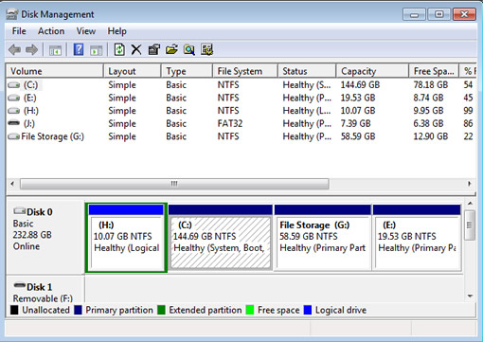The height and width of the screenshot is (342, 483).
Task: Click the 12.90 GB free space cell
Action: 431,136
